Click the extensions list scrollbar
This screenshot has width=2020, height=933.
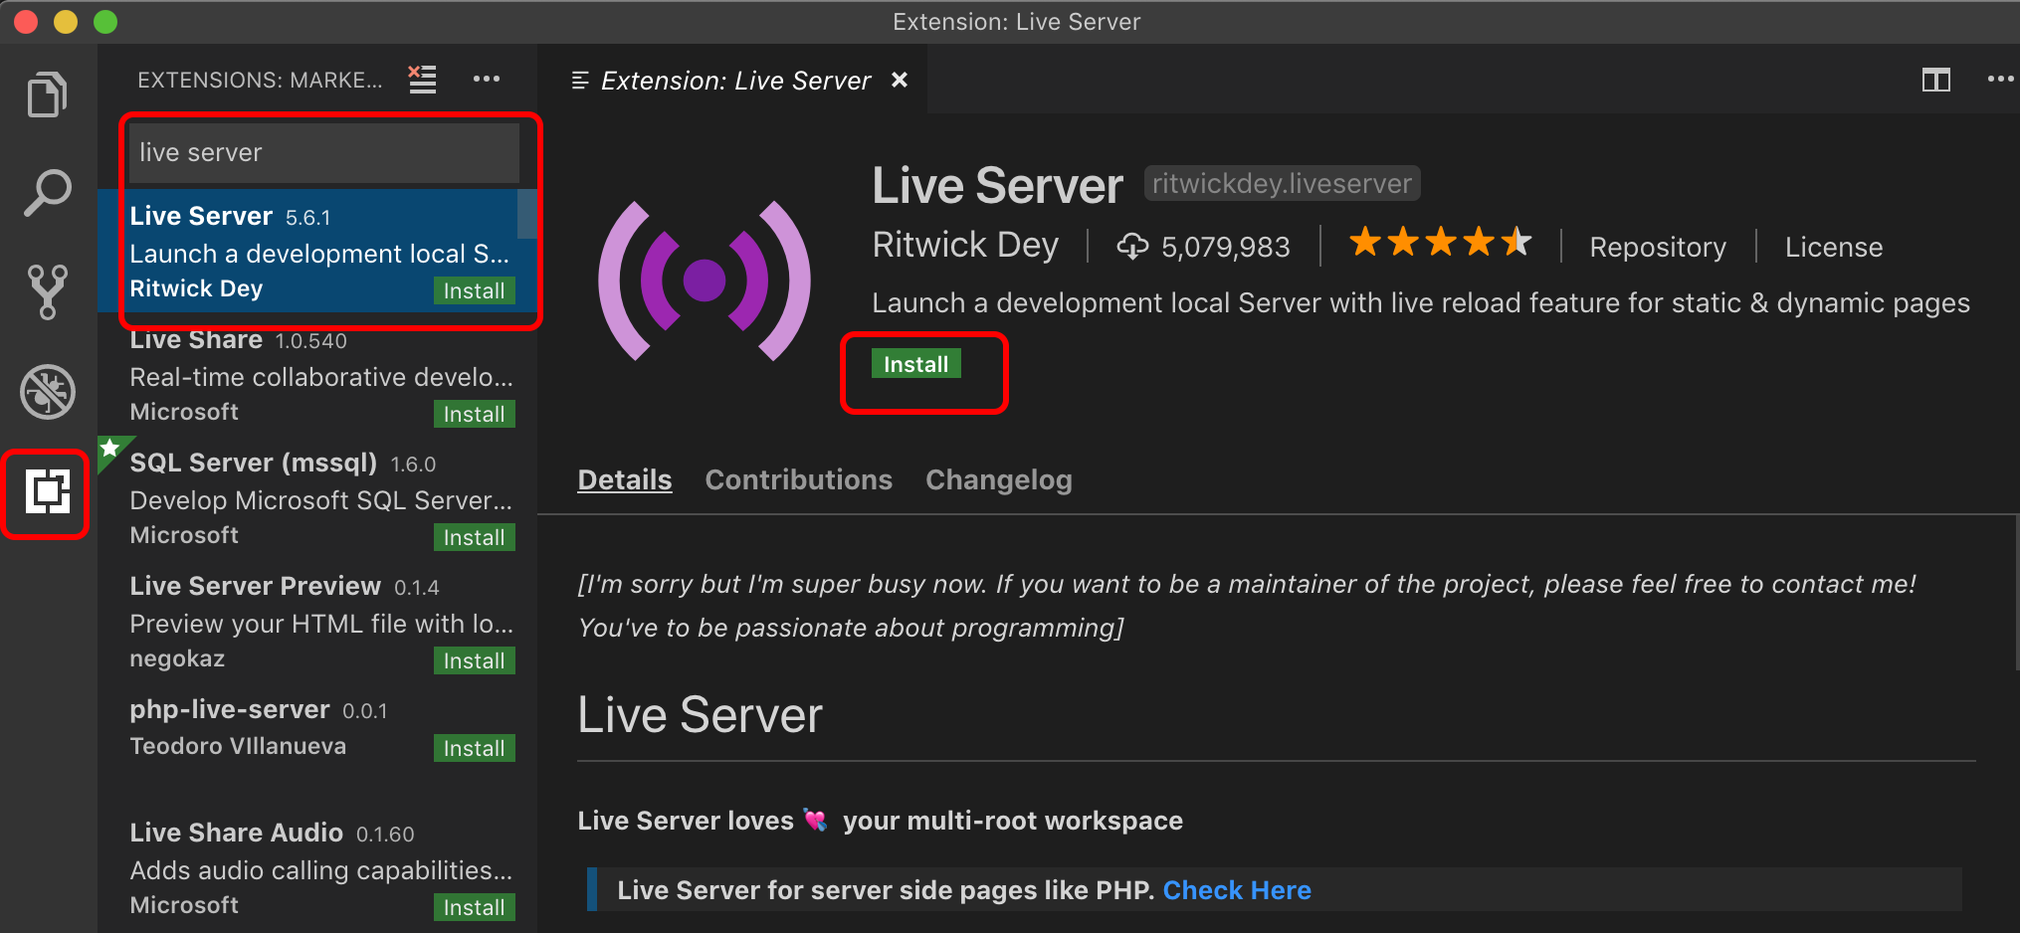point(527,214)
